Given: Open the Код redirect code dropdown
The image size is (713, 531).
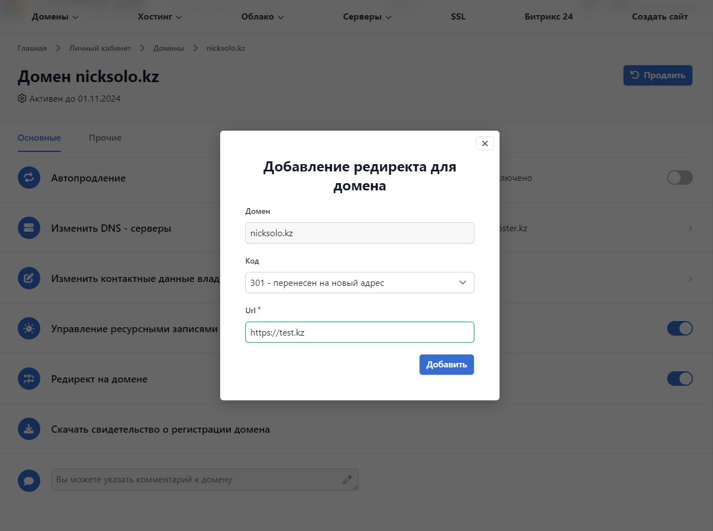Looking at the screenshot, I should pos(360,283).
